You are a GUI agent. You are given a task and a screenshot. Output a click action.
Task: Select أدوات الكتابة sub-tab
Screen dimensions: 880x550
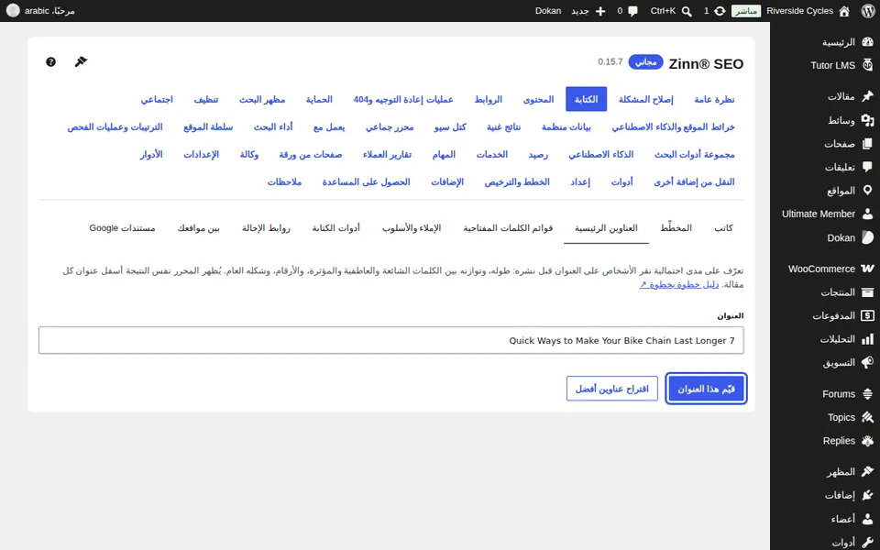(x=335, y=228)
